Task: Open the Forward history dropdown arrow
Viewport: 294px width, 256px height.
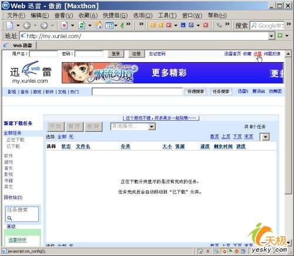Action: tap(52, 26)
